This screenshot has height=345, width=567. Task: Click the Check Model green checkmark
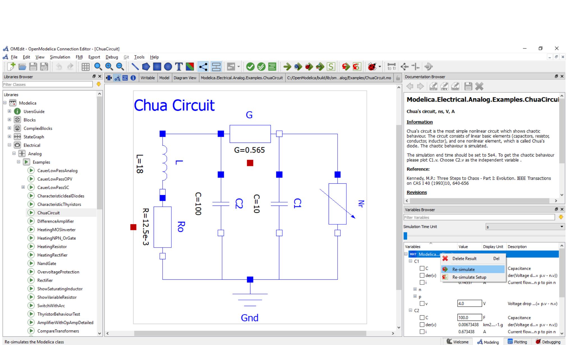click(250, 67)
